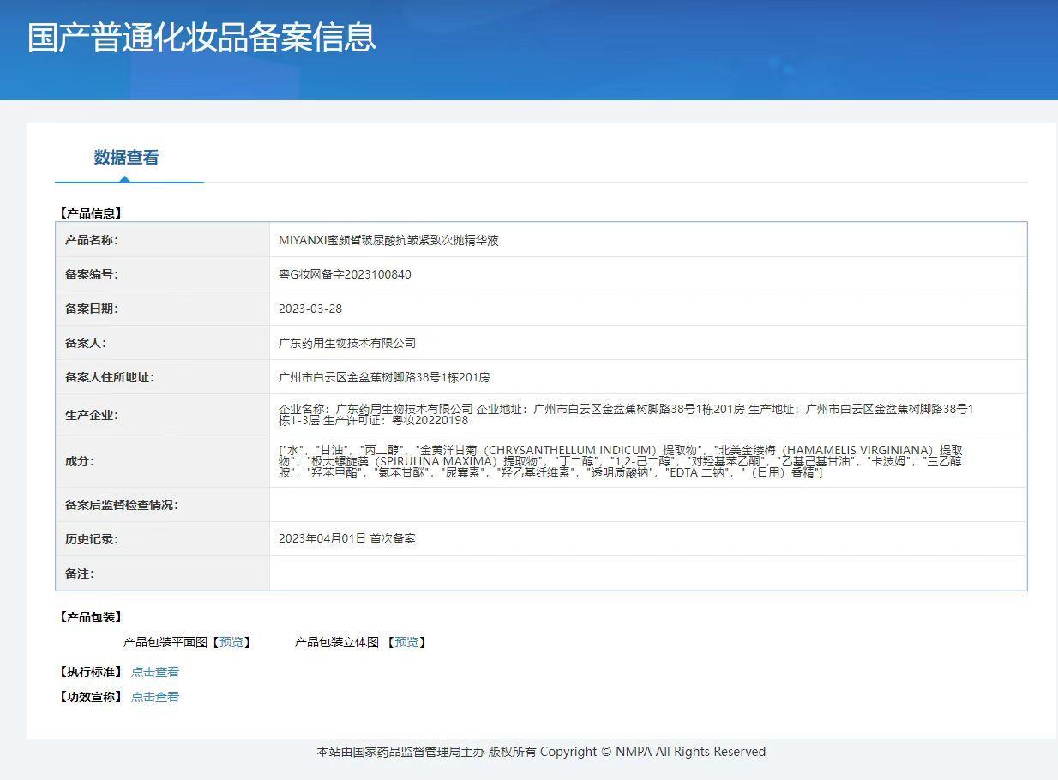
Task: Click the filing date 2023-03-28
Action: coord(310,309)
